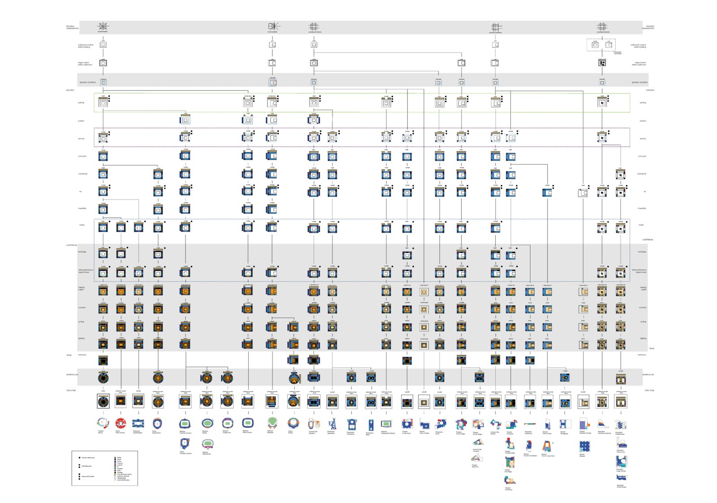Click the leftmost building organisation diagram icon

pyautogui.click(x=103, y=26)
